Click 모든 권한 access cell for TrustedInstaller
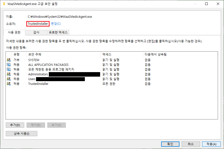The height and width of the screenshot is (149, 224). (109, 84)
